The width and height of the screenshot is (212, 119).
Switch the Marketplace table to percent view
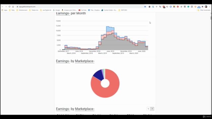pyautogui.click(x=148, y=109)
